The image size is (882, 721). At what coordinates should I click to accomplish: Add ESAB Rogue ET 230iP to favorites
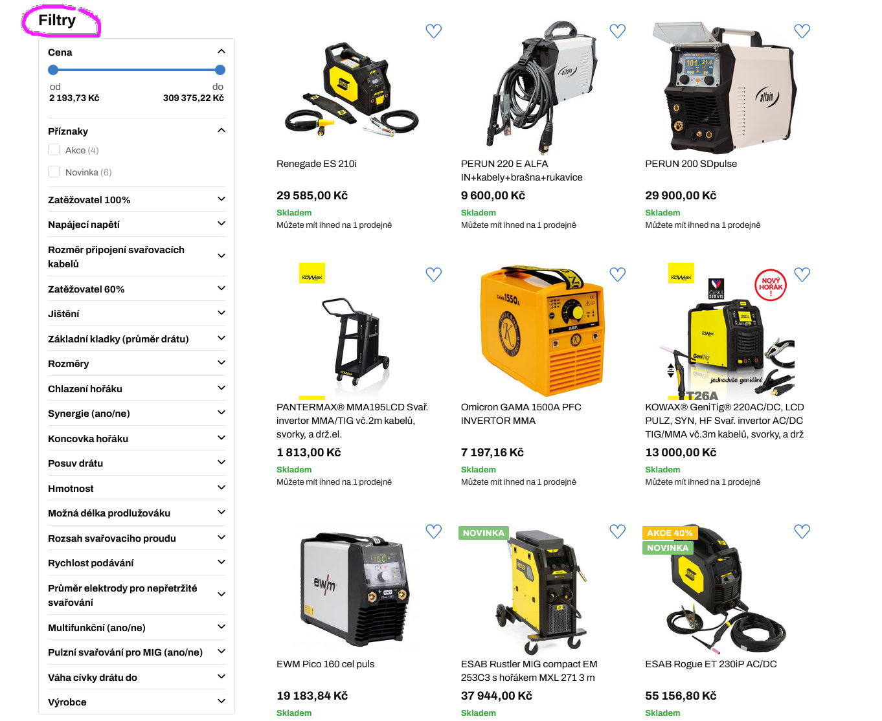pos(802,531)
